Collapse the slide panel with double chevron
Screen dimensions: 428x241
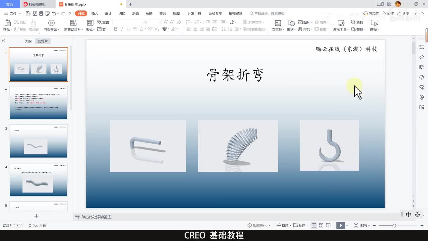[3, 41]
